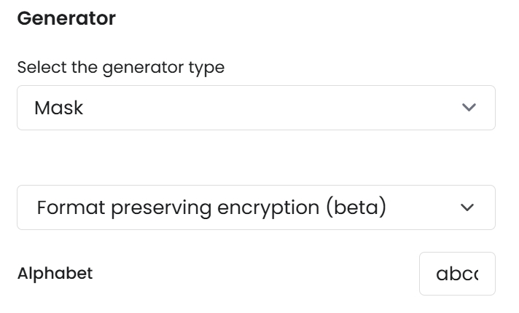
Task: Place cursor in the Alphabet text box
Action: click(457, 274)
